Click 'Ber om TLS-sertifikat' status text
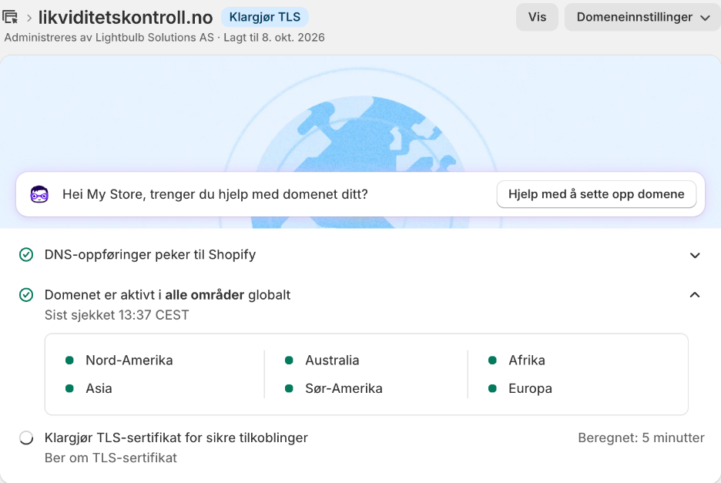Image resolution: width=721 pixels, height=483 pixels. [x=111, y=458]
